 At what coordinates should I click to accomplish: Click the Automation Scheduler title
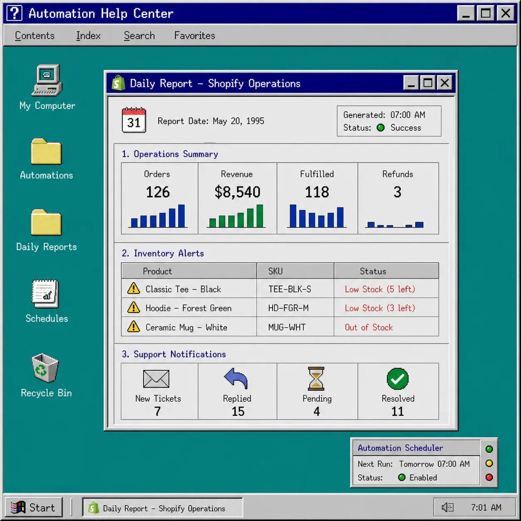pos(400,448)
